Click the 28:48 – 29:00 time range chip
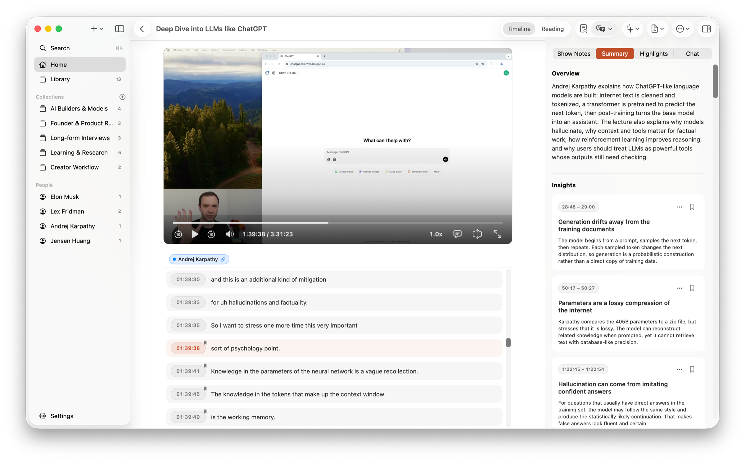Screen dimensions: 745x462 pos(578,207)
